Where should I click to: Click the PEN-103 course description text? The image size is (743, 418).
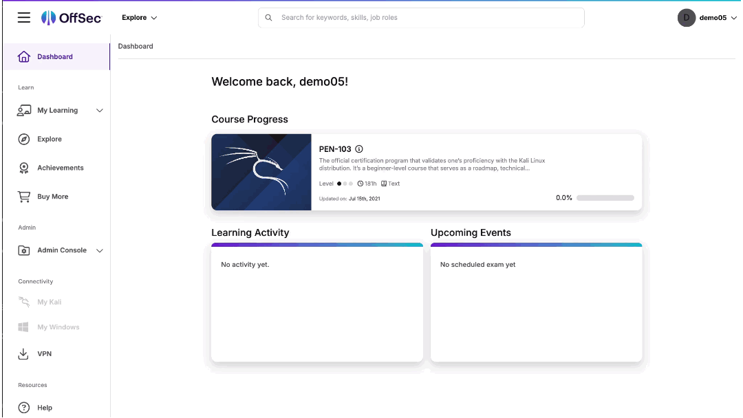point(431,164)
